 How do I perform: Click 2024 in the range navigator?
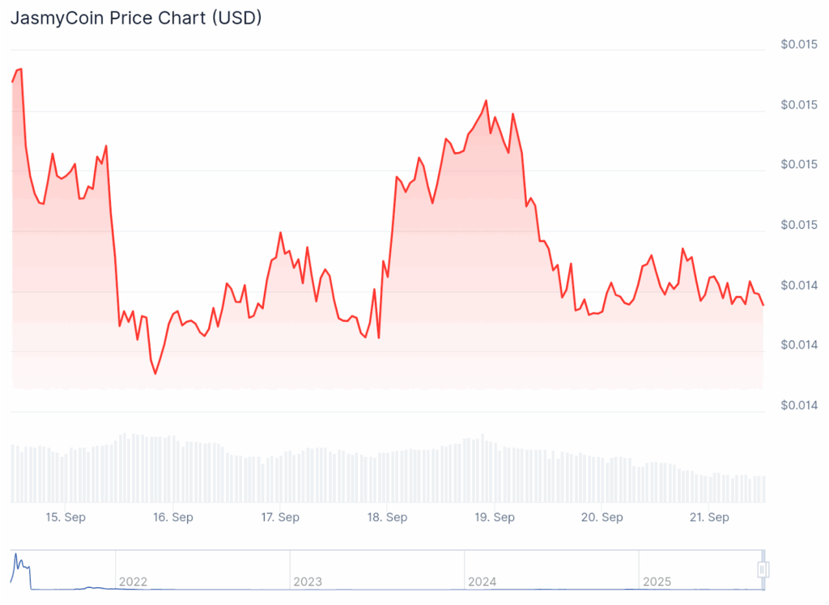coord(483,582)
